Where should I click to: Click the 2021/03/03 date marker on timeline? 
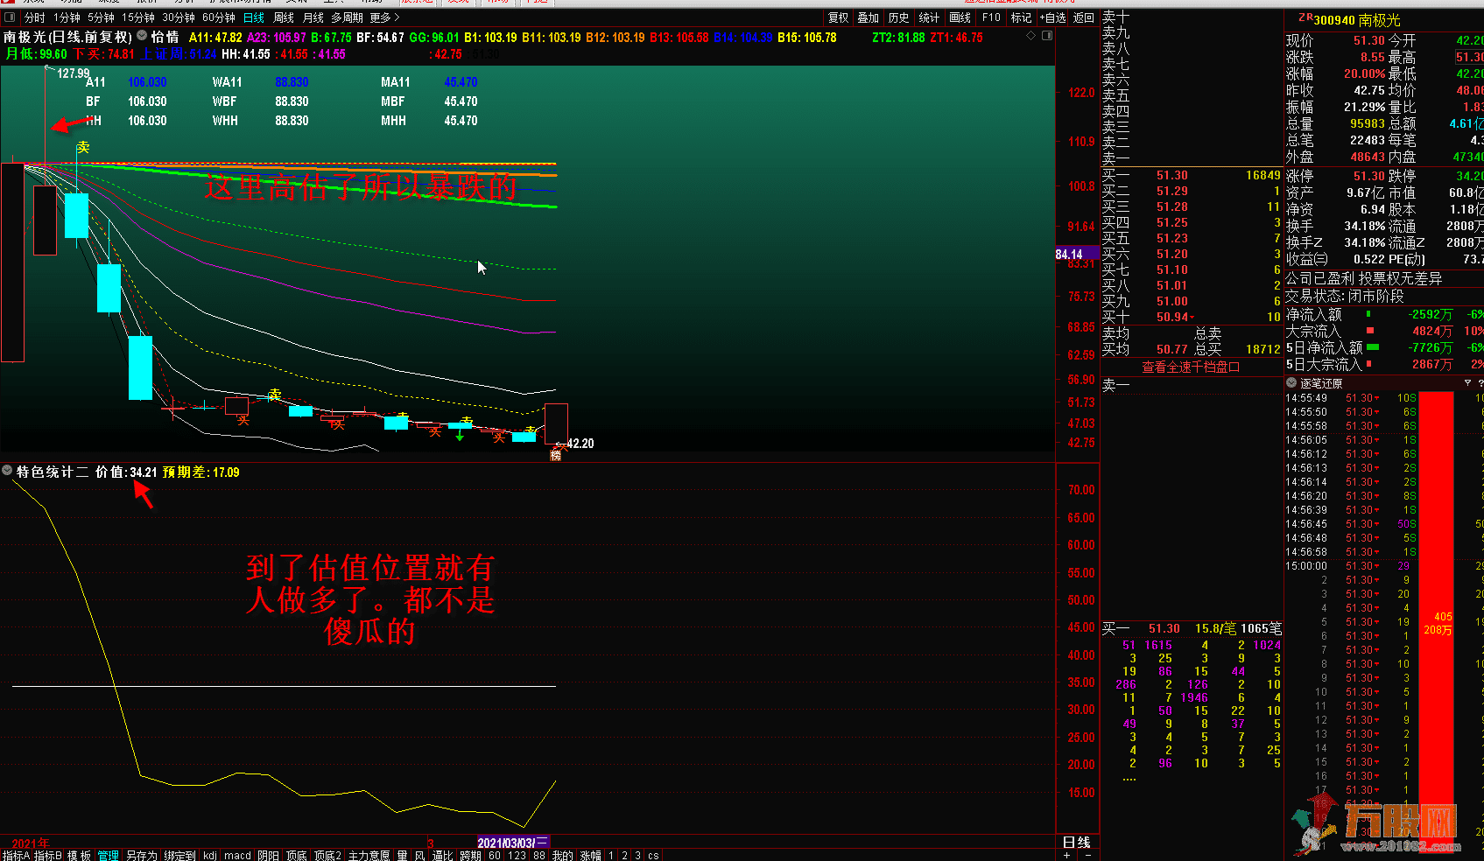[513, 843]
